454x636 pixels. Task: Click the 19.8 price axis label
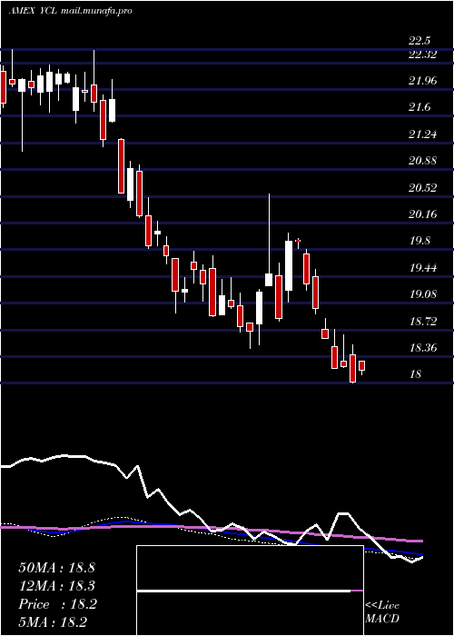pyautogui.click(x=419, y=241)
